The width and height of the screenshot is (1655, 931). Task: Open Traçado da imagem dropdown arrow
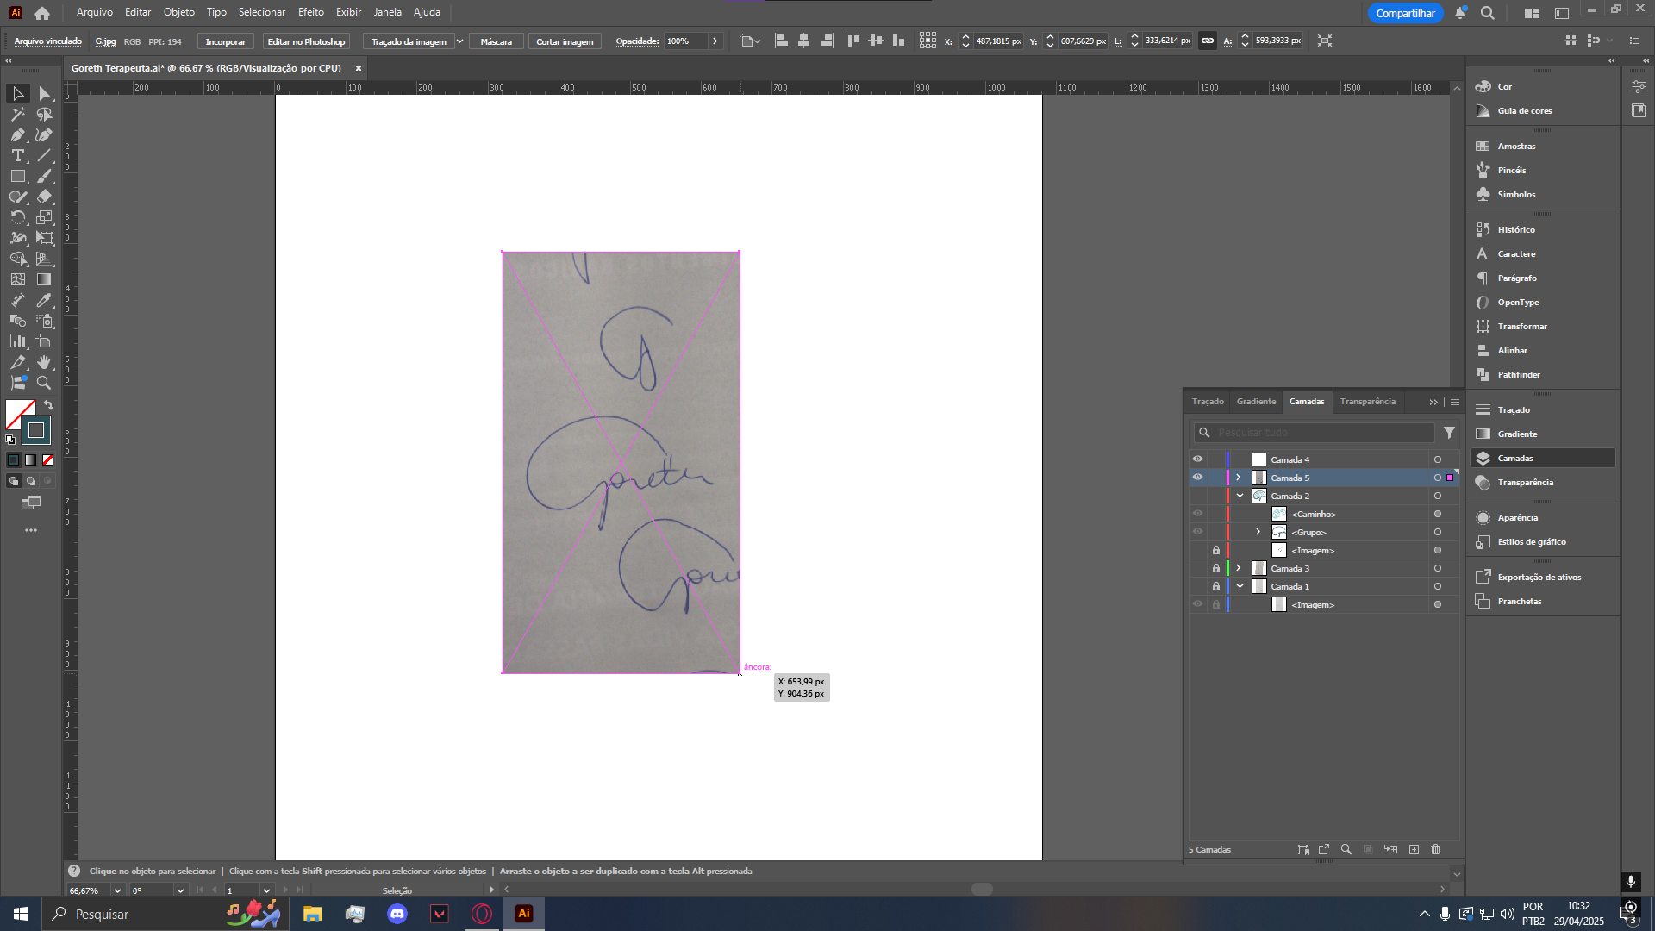pyautogui.click(x=459, y=41)
